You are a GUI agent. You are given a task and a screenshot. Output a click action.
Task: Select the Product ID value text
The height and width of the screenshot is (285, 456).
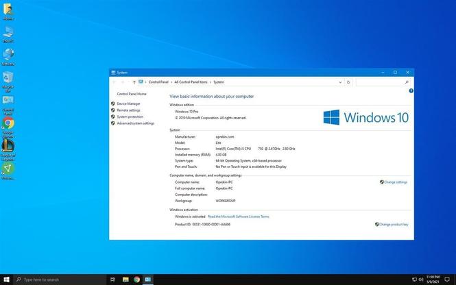coord(211,224)
